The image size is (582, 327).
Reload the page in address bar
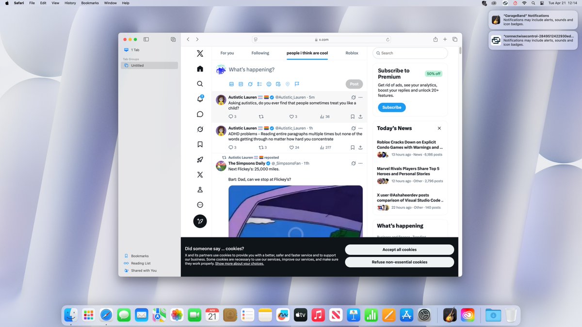[x=388, y=39]
